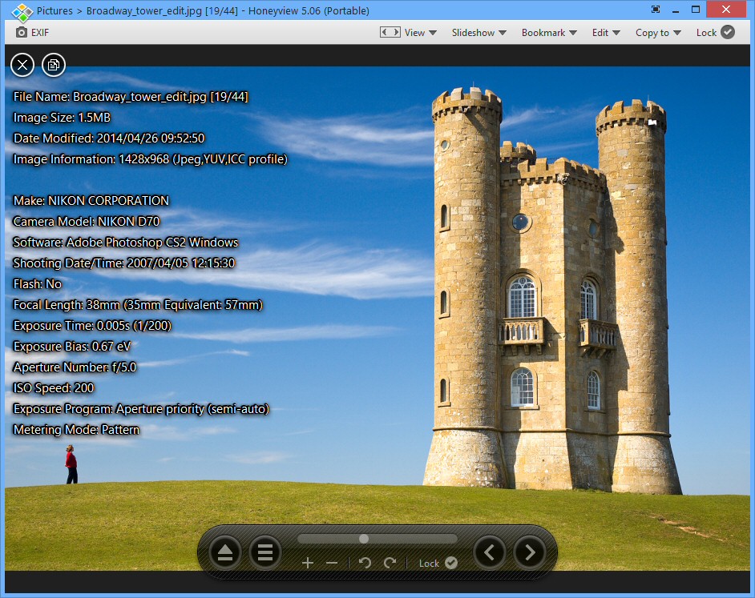The width and height of the screenshot is (755, 598).
Task: Rotate image clockwise
Action: click(x=390, y=563)
